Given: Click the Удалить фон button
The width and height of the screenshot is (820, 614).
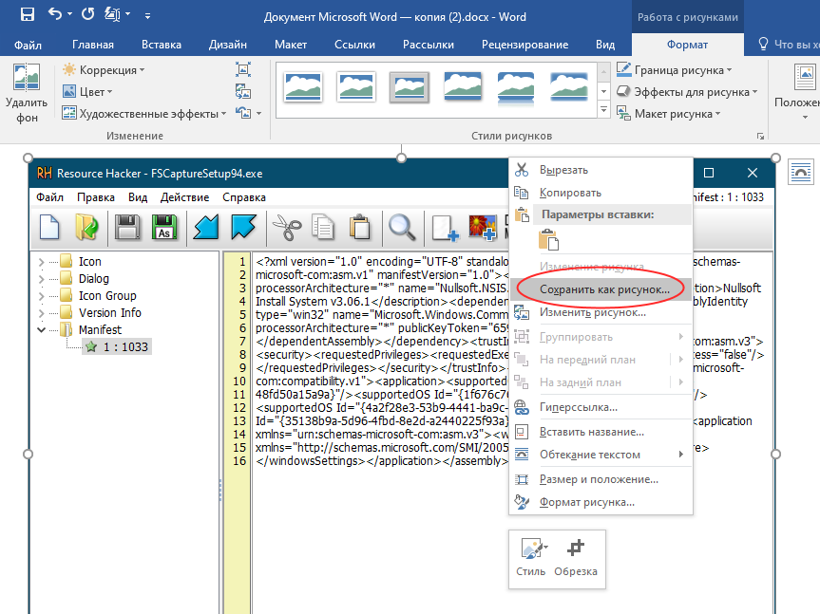Looking at the screenshot, I should point(27,93).
